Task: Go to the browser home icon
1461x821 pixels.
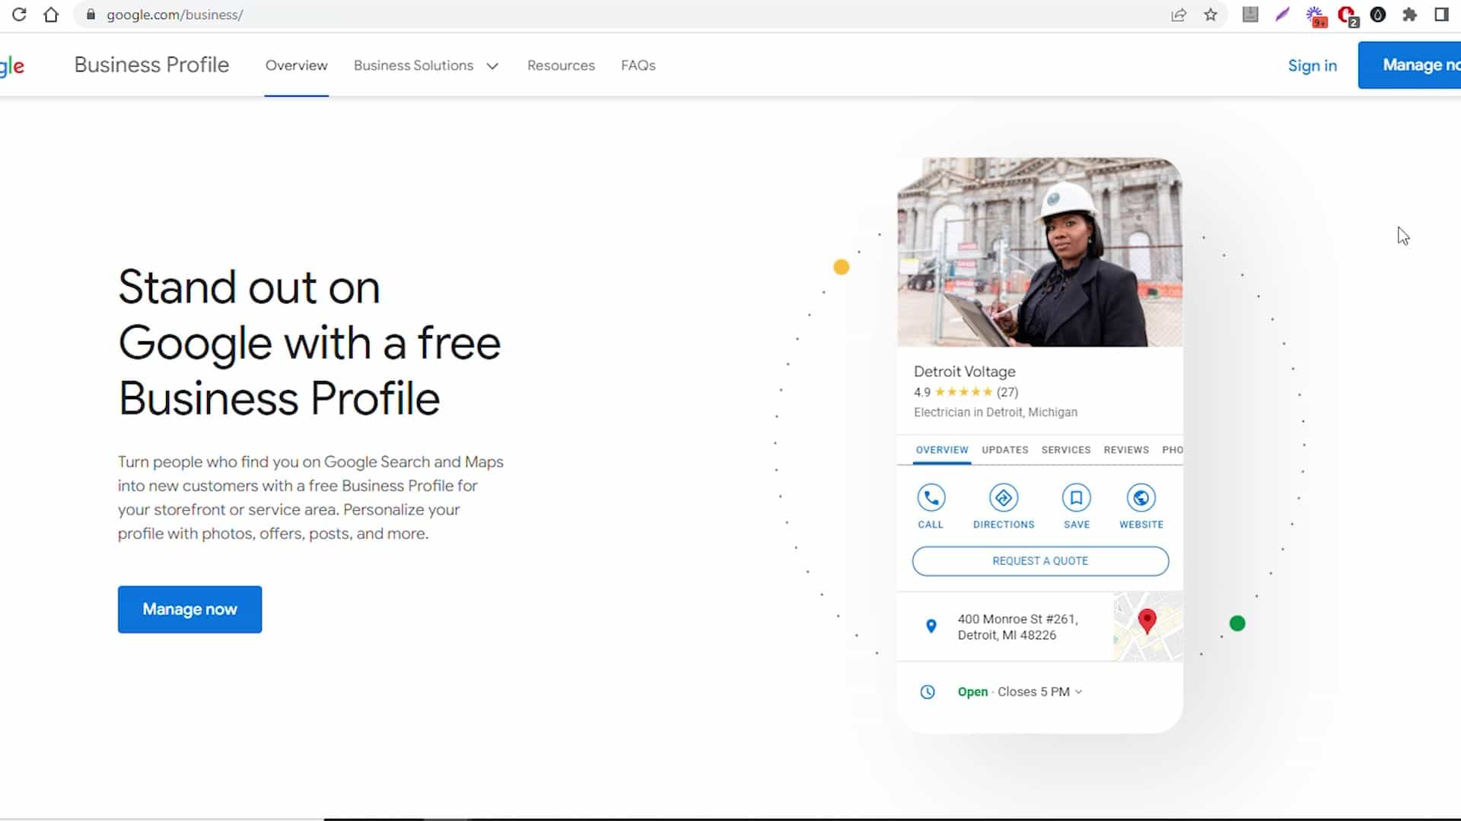Action: [x=51, y=14]
